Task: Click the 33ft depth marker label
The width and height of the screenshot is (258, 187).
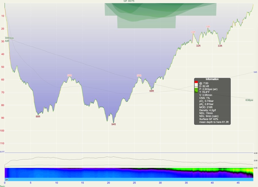Action: (x=220, y=46)
